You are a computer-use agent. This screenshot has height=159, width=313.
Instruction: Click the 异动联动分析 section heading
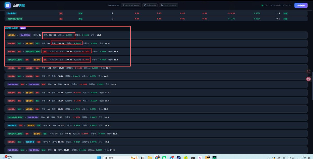coord(11,28)
